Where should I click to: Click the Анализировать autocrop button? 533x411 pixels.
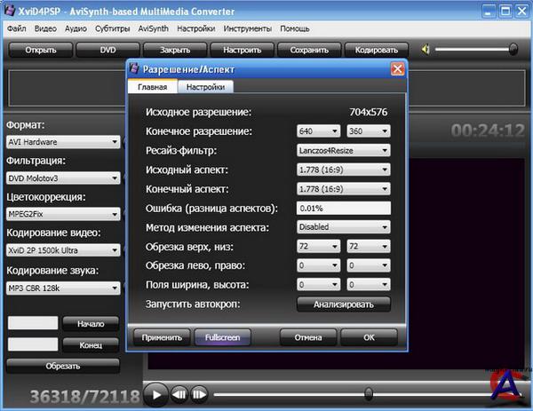343,304
